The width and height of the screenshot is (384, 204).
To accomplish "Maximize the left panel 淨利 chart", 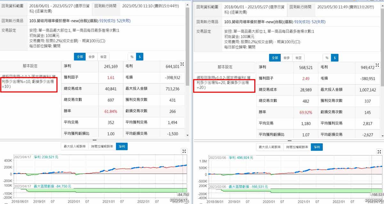I will 184,151.
